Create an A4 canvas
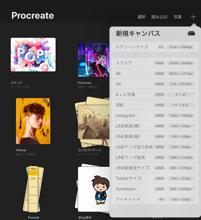Image resolution: width=201 pixels, height=220 pixels. pos(155,84)
